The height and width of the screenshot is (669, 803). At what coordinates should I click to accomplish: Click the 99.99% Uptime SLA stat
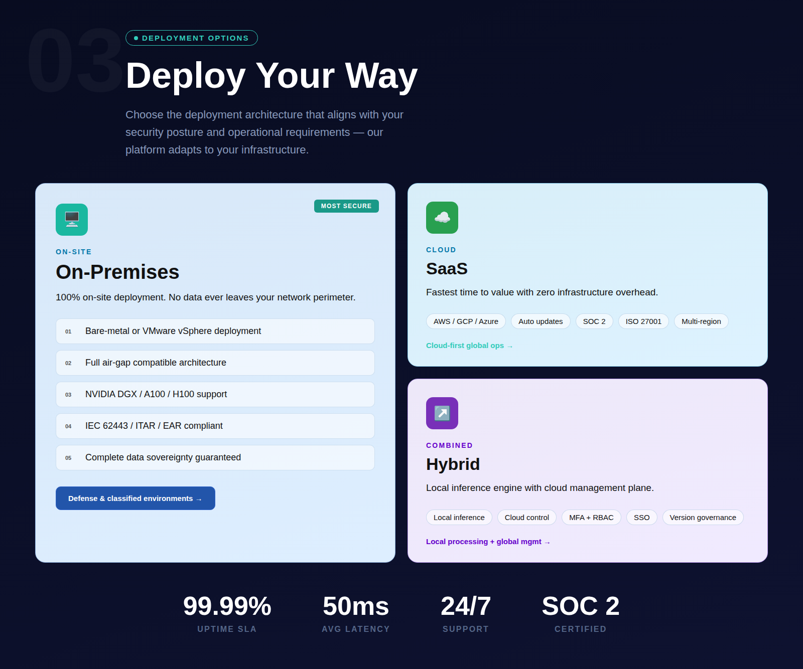click(227, 613)
